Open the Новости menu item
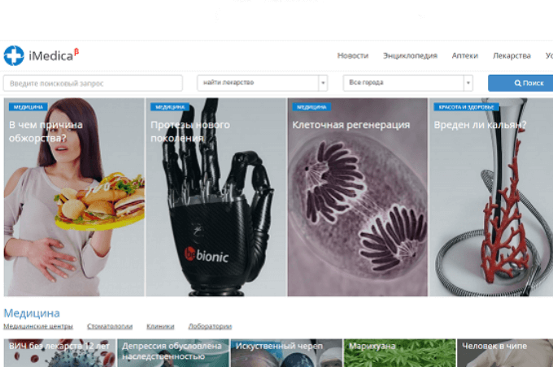 tap(352, 56)
